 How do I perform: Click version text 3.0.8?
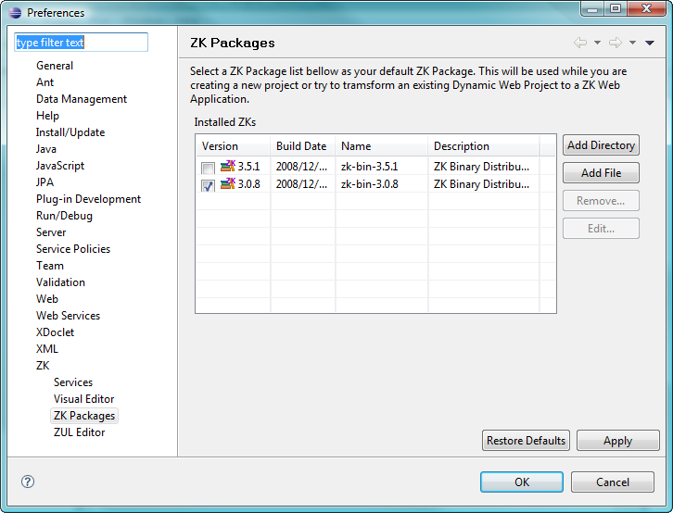click(249, 184)
